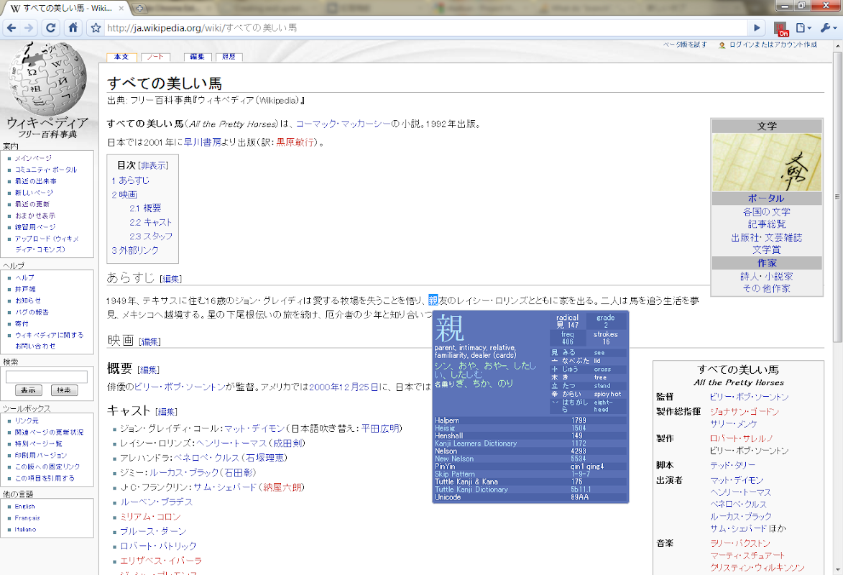Open the page menu document icon

[x=801, y=28]
